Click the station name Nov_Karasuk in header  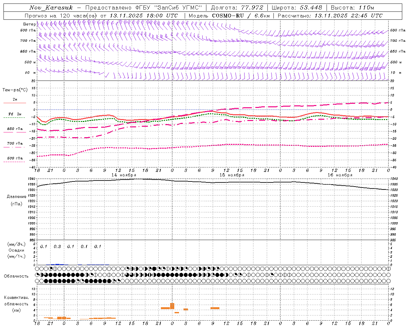point(51,8)
